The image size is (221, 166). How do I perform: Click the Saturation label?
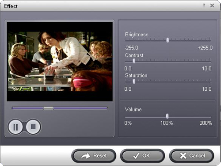(136, 75)
